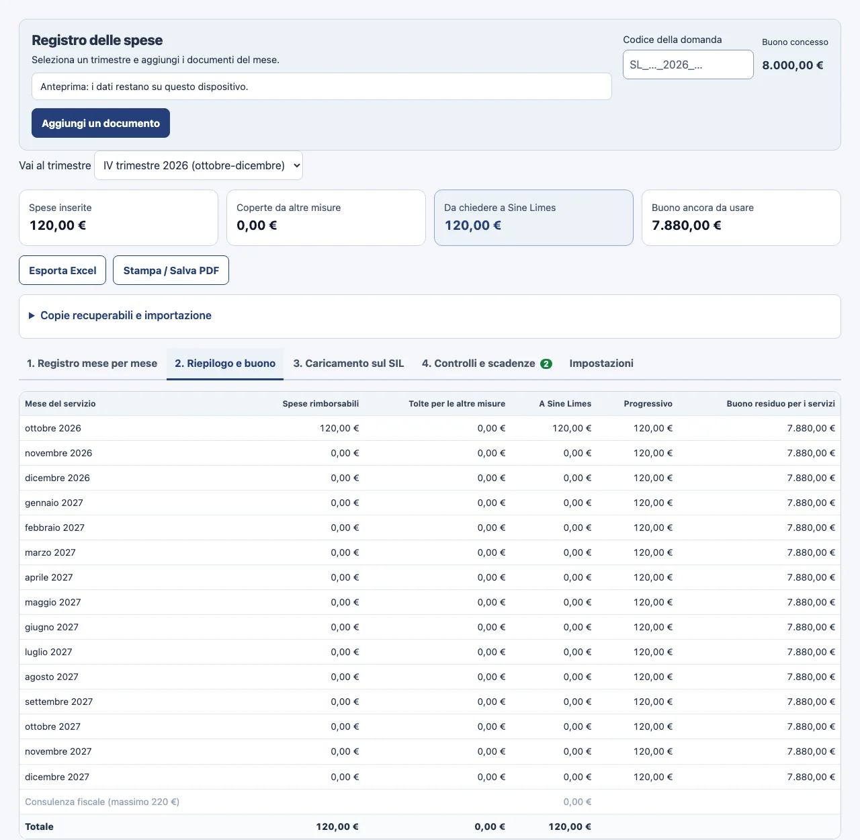Select the dicembre 2027 month cell
This screenshot has width=860, height=840.
(57, 777)
